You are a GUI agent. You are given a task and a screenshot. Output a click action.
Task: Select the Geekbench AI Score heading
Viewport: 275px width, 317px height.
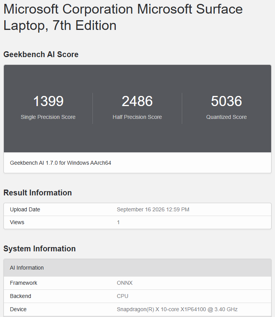point(41,55)
